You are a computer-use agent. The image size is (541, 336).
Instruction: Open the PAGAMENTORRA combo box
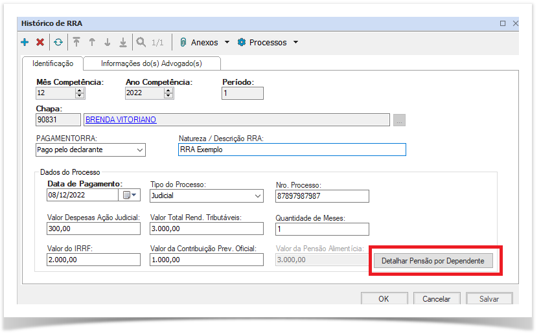[91, 150]
